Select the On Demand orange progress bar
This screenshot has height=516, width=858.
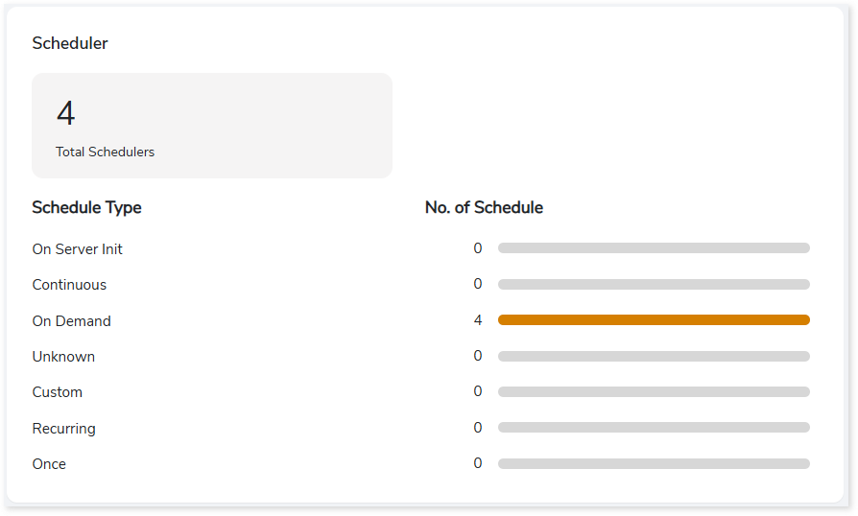coord(654,319)
